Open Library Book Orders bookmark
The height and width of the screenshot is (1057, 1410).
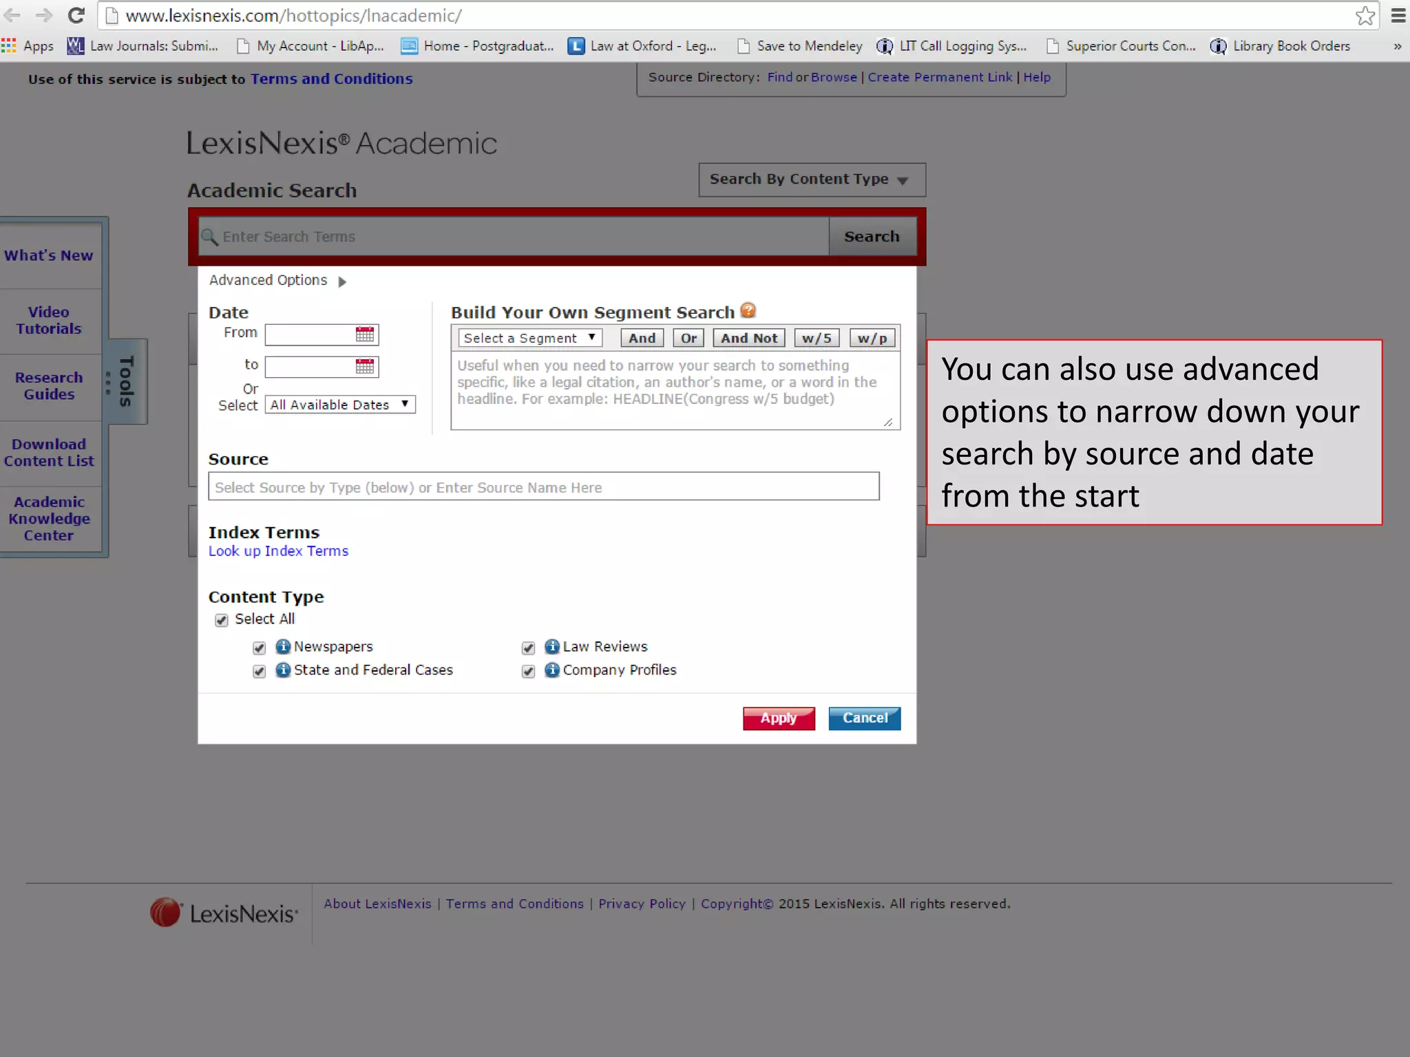click(x=1281, y=46)
